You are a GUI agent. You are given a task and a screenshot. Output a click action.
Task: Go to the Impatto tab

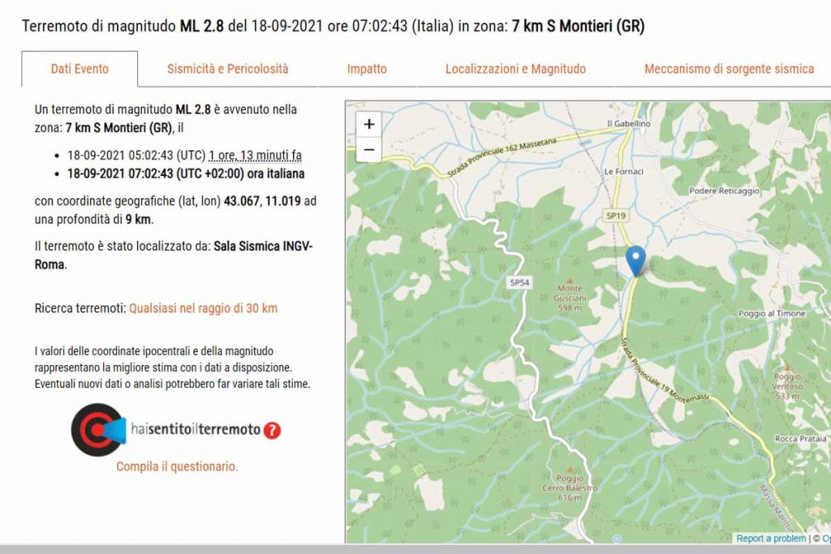[367, 69]
